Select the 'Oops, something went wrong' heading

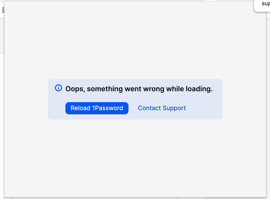(x=139, y=89)
